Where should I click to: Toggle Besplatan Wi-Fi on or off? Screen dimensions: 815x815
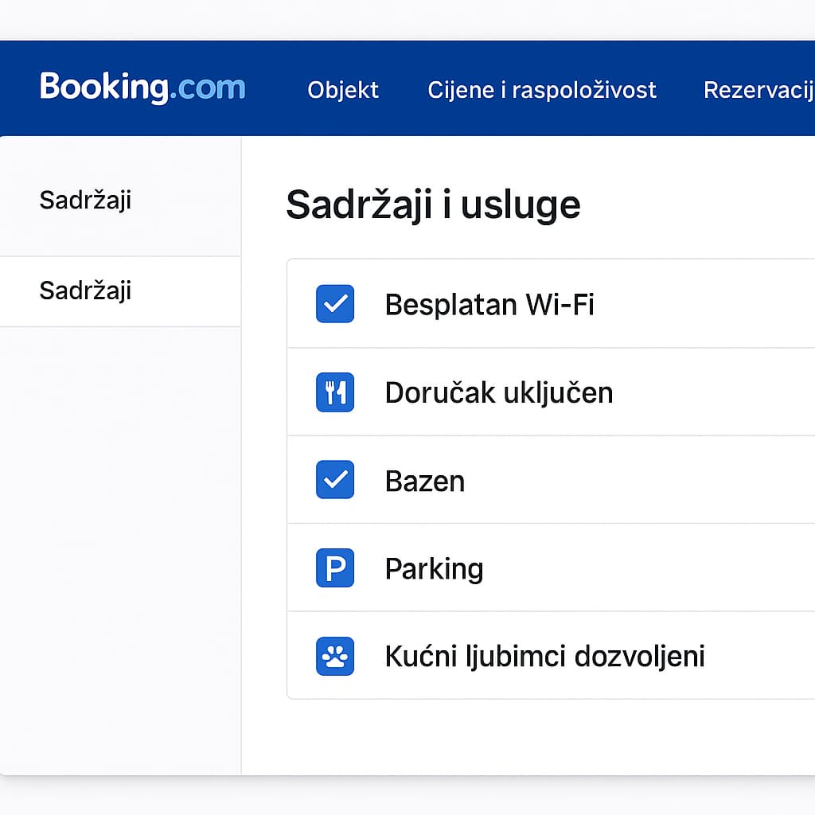coord(334,304)
